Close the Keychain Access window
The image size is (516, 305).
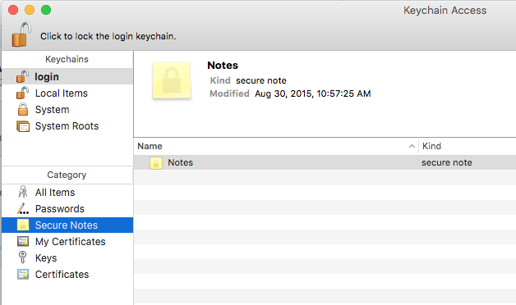click(13, 10)
